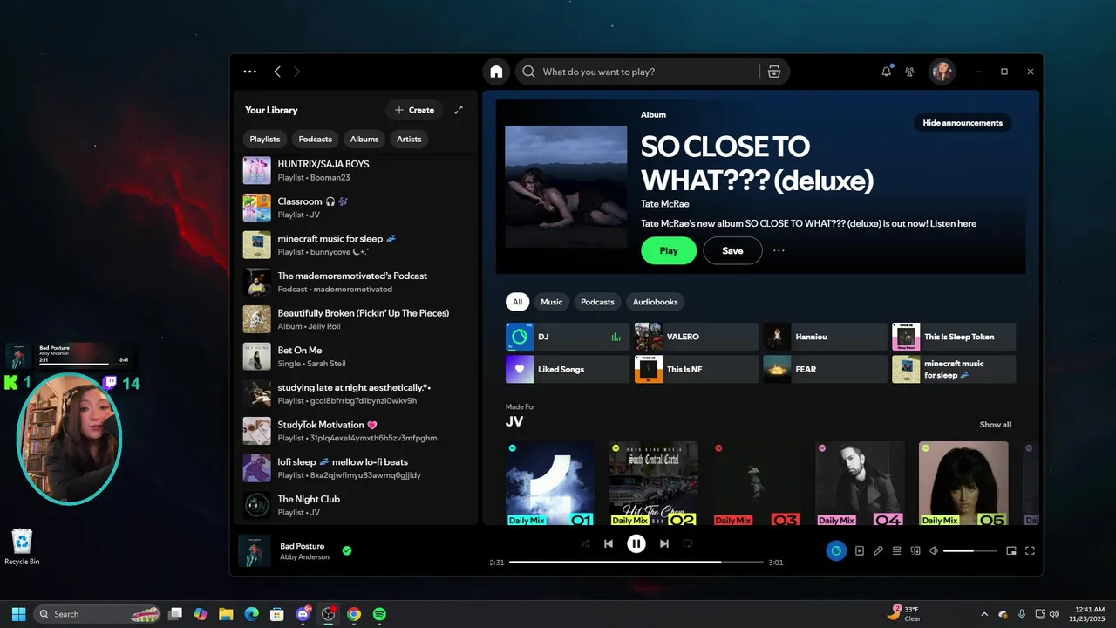
Task: Open Bet On Me single
Action: 357,357
